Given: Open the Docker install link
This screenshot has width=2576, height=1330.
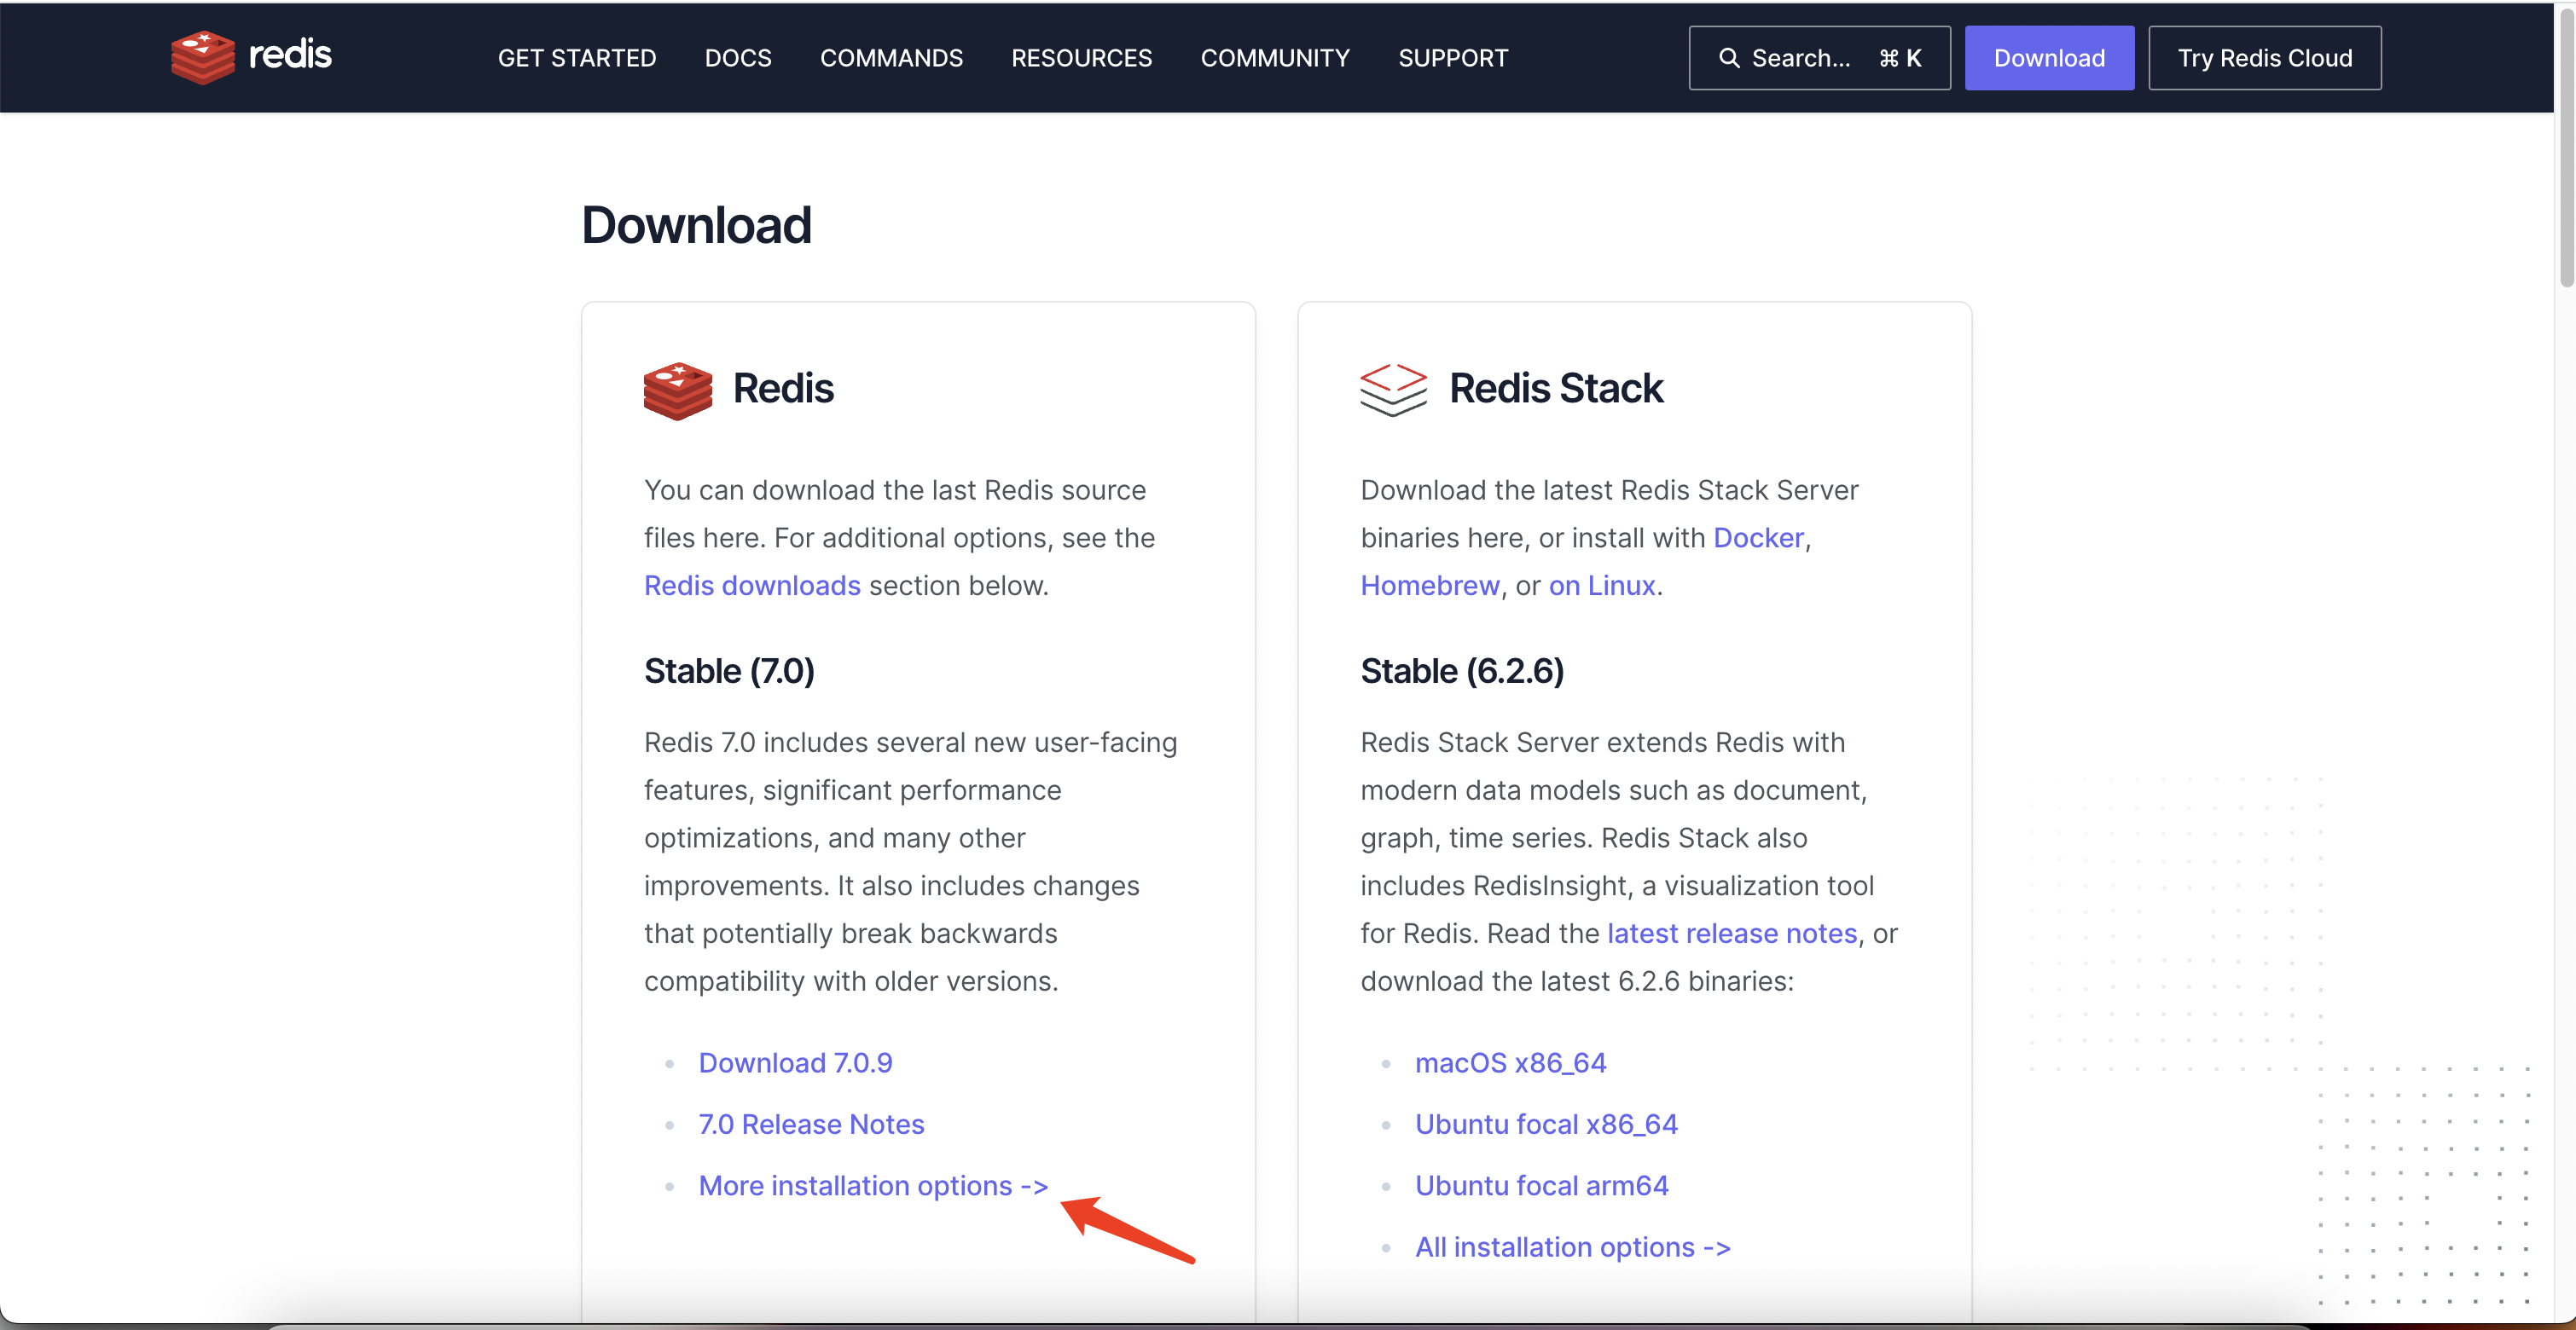Looking at the screenshot, I should pyautogui.click(x=1758, y=536).
